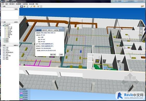
Task: Click the 查询 search button
Action: click(x=16, y=9)
